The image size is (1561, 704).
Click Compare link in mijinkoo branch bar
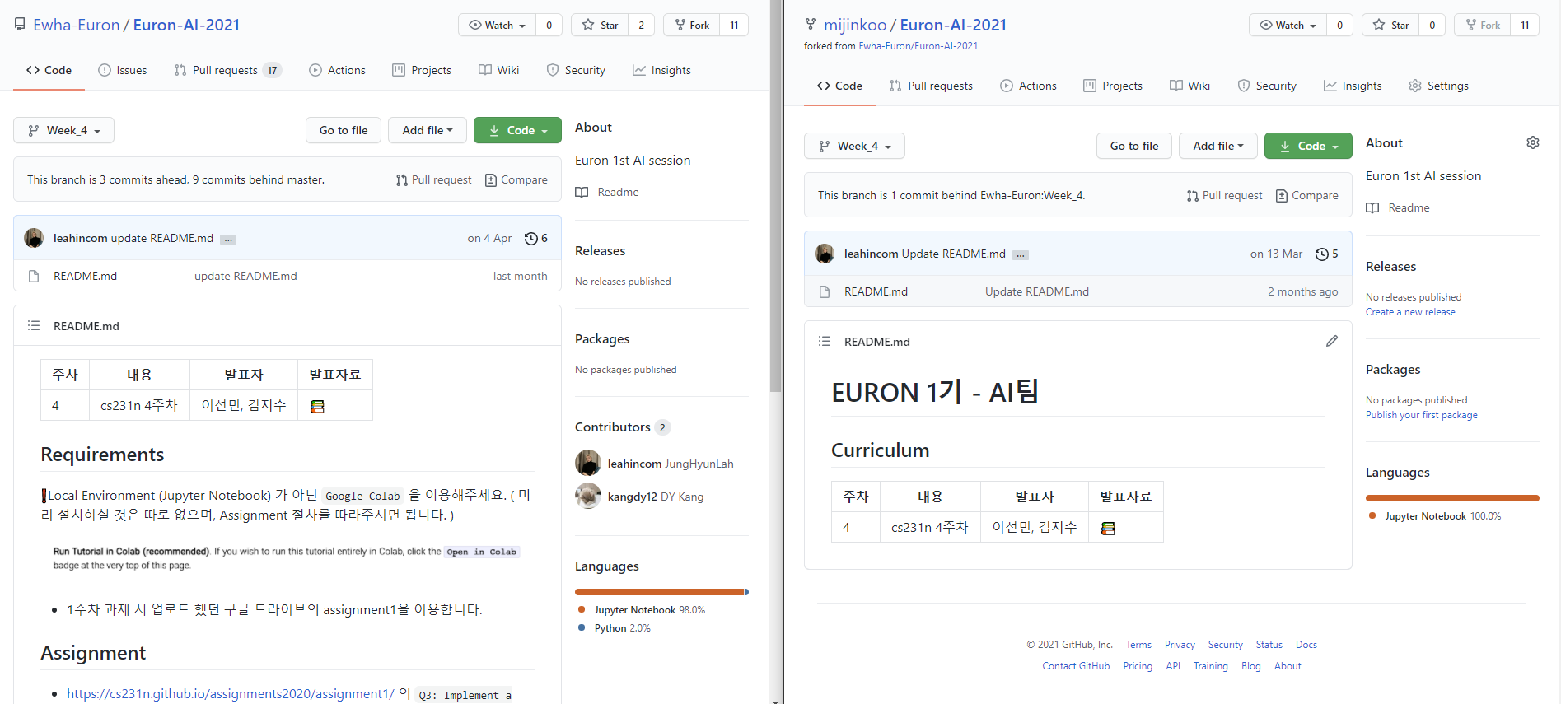point(1306,195)
